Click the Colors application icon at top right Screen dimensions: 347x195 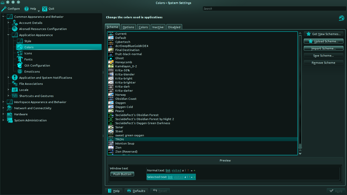(341, 18)
